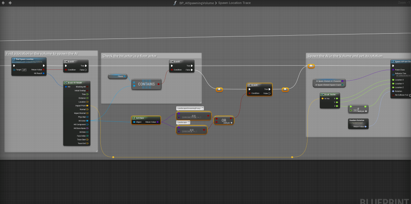Click the Impact Point output pin

[87, 106]
